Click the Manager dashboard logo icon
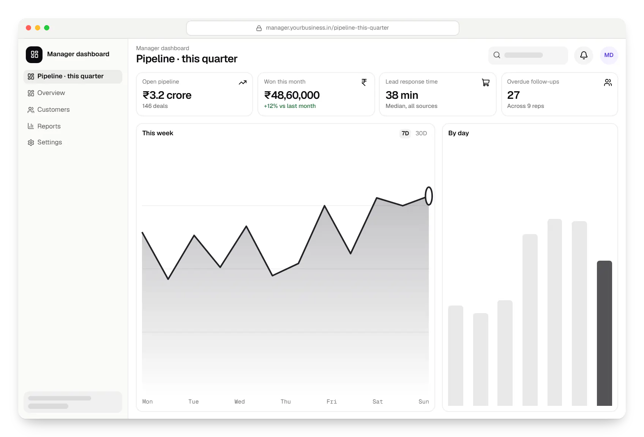The width and height of the screenshot is (644, 437). tap(34, 54)
